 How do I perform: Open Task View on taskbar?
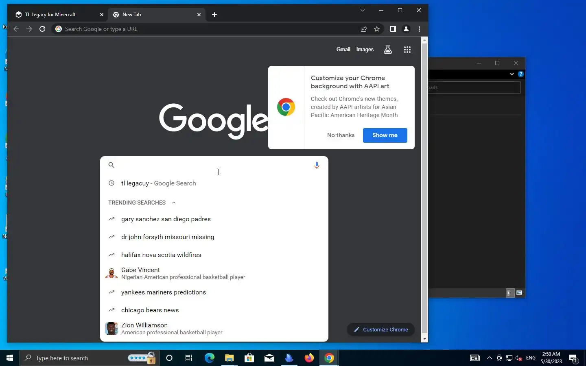click(189, 358)
